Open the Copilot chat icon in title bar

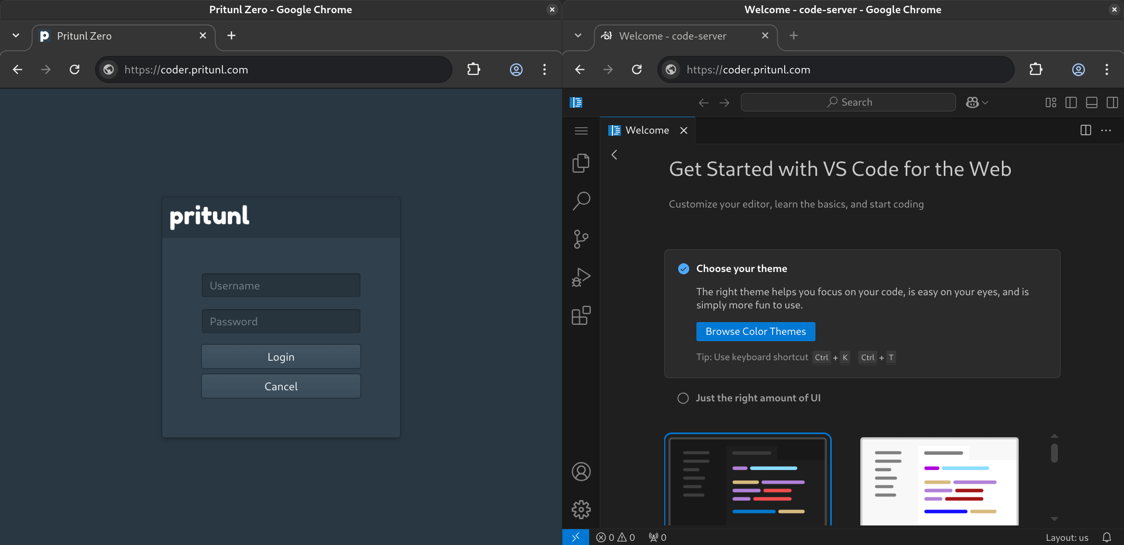click(x=972, y=102)
